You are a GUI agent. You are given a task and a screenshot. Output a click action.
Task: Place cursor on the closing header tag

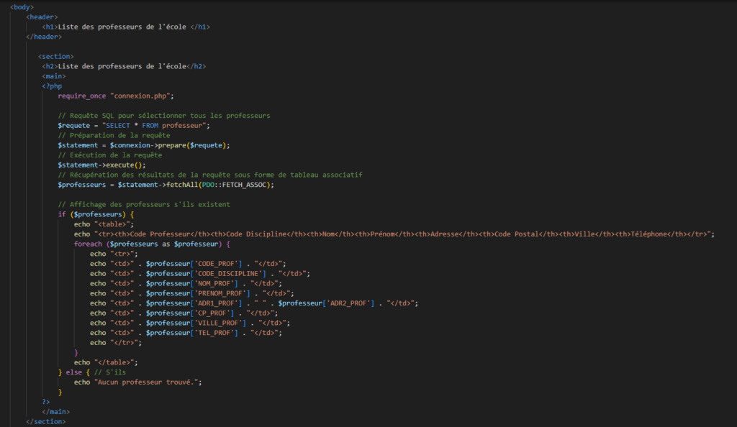pos(43,36)
